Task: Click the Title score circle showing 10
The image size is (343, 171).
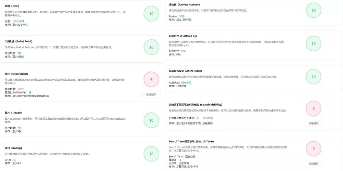Action: tap(151, 14)
